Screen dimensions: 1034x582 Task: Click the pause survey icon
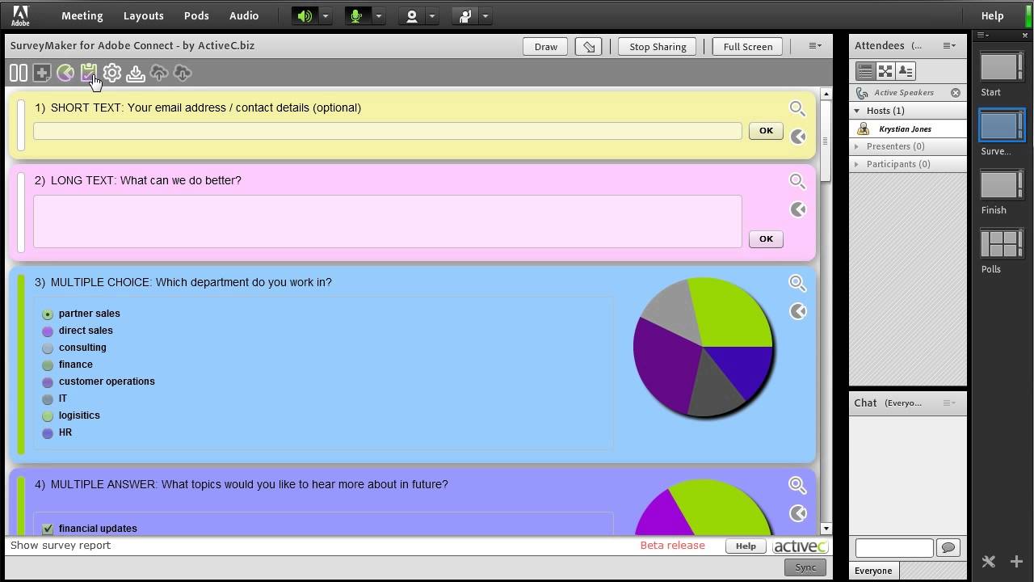19,74
